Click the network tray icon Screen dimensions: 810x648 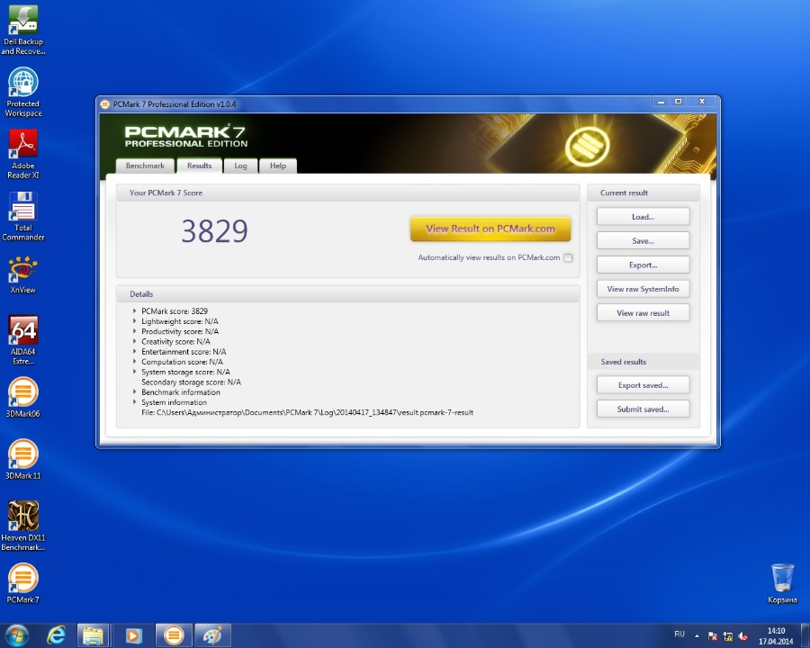(728, 636)
